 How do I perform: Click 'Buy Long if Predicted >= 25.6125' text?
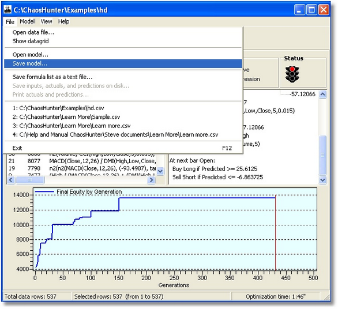point(215,169)
